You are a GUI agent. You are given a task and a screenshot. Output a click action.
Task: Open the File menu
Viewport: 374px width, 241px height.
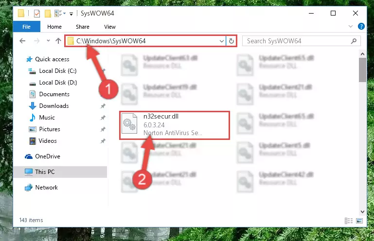pos(26,27)
